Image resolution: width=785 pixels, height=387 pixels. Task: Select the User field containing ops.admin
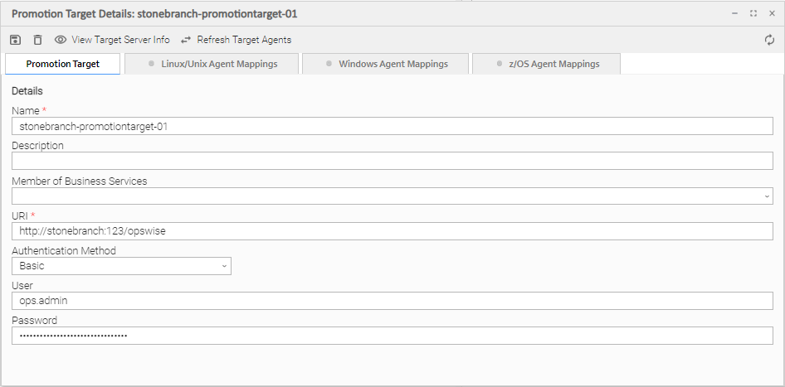392,301
